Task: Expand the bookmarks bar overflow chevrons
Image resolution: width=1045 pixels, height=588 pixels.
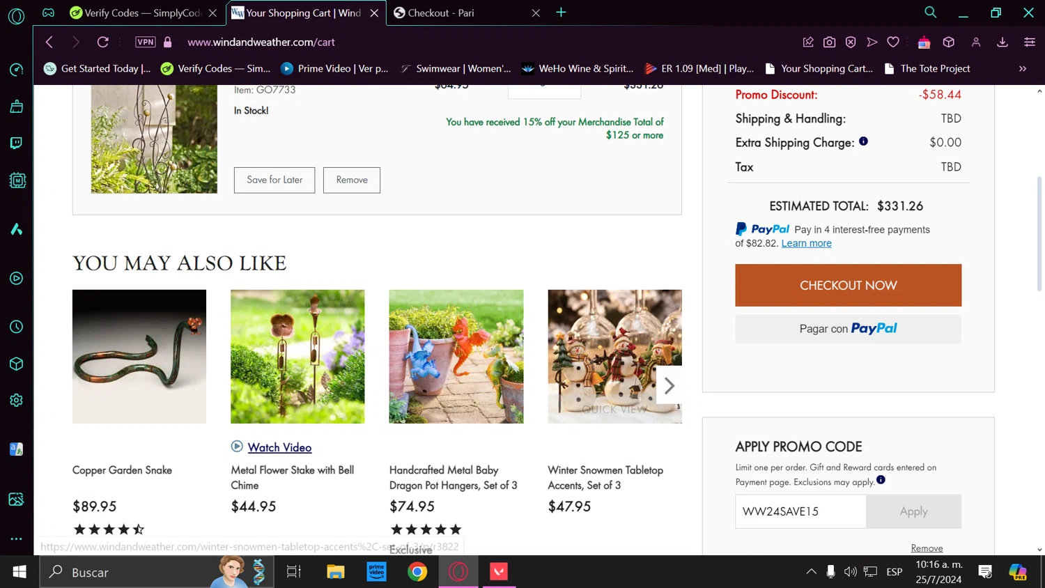Action: click(x=1023, y=68)
